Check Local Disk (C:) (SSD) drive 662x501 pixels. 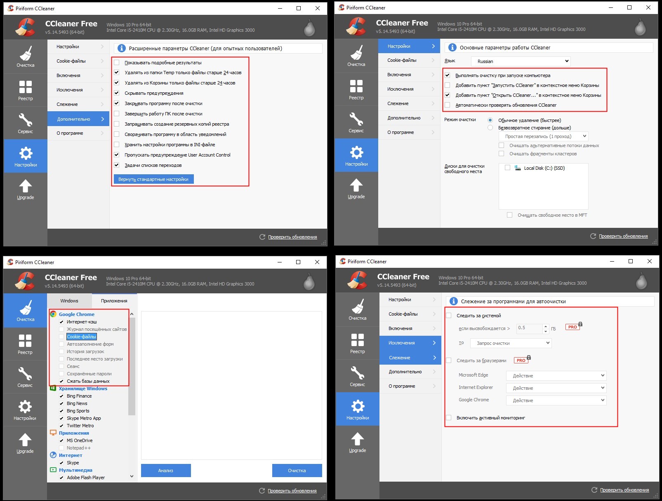[x=508, y=168]
